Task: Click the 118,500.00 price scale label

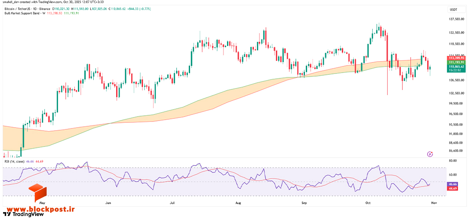Action: click(x=455, y=44)
